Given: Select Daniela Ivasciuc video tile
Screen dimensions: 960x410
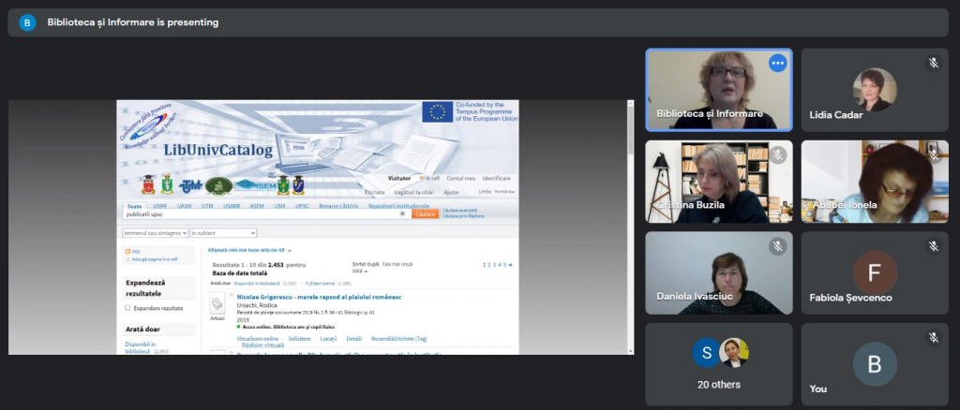Looking at the screenshot, I should (x=719, y=272).
